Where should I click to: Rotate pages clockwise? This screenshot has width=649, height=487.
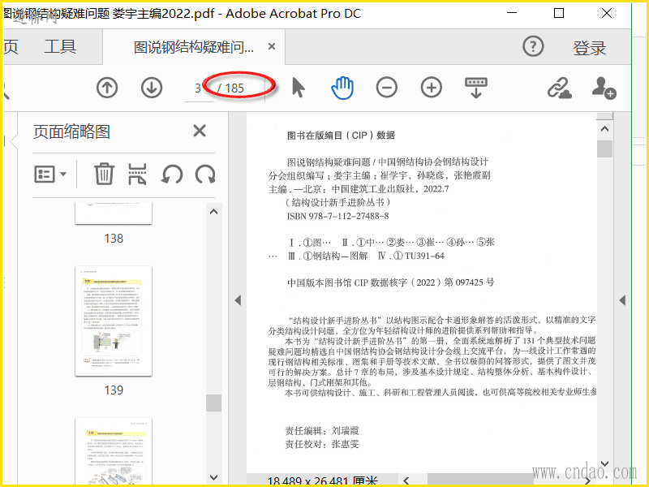(205, 174)
